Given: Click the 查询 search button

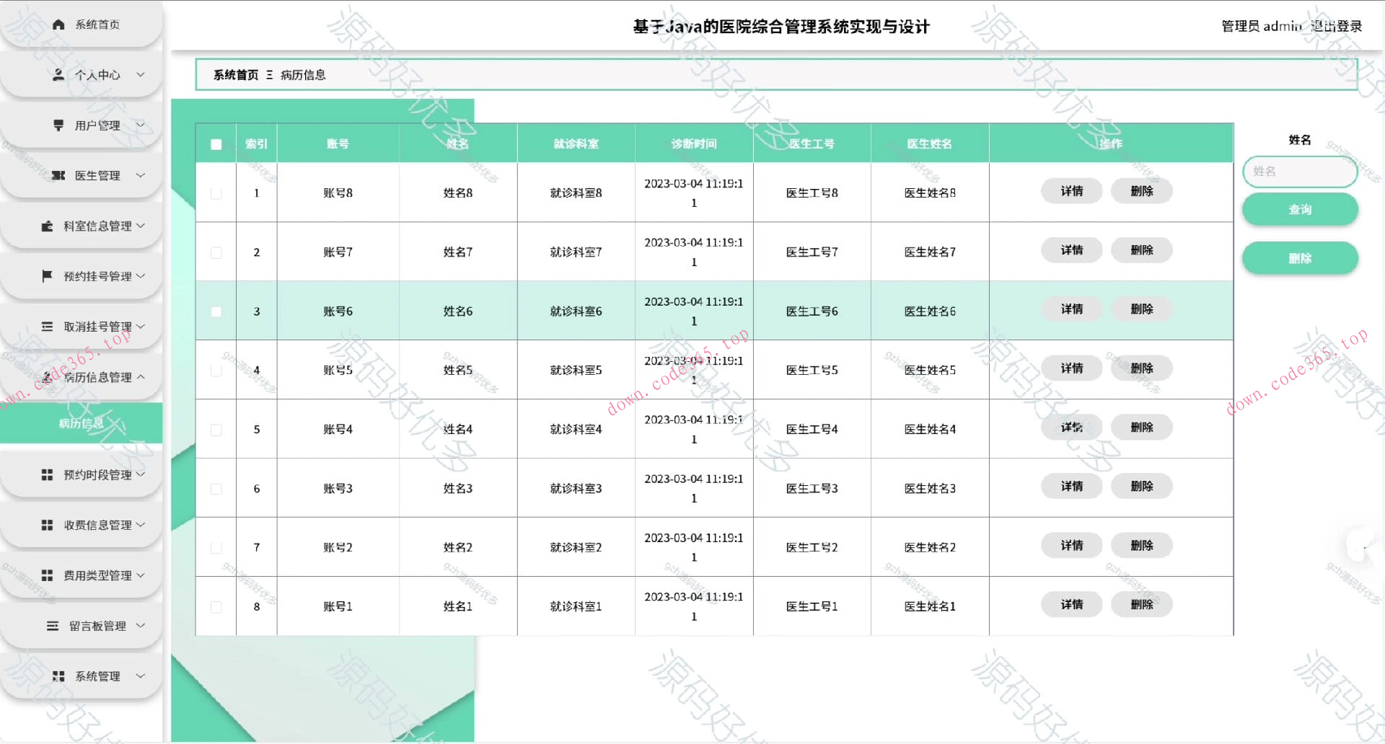Looking at the screenshot, I should point(1299,209).
